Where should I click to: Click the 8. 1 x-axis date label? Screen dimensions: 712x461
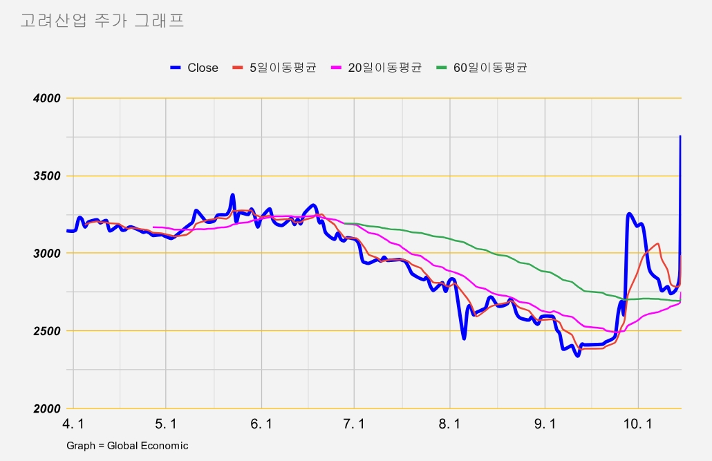click(449, 424)
